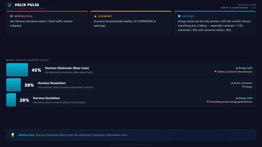Click the Geopolitics globe icon

coord(11,16)
